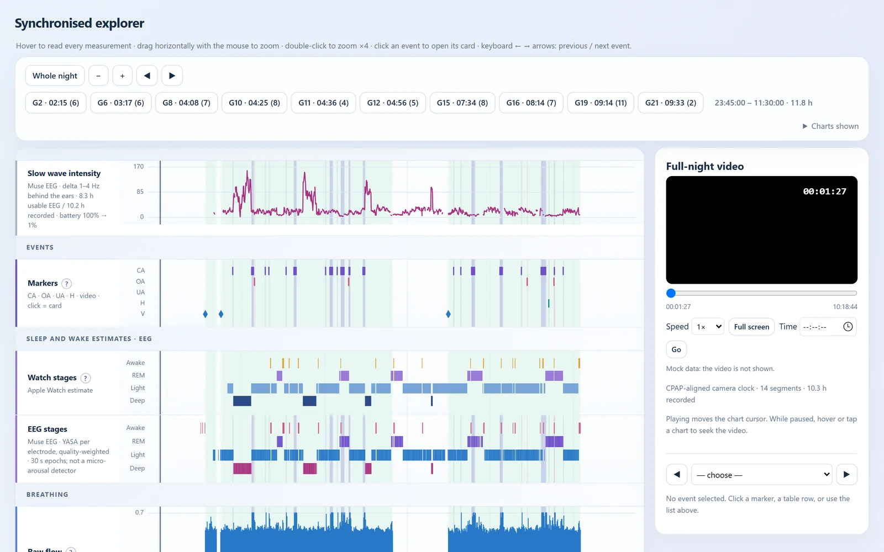
Task: Jump to group G21 · 09:33 (2)
Action: (x=671, y=103)
